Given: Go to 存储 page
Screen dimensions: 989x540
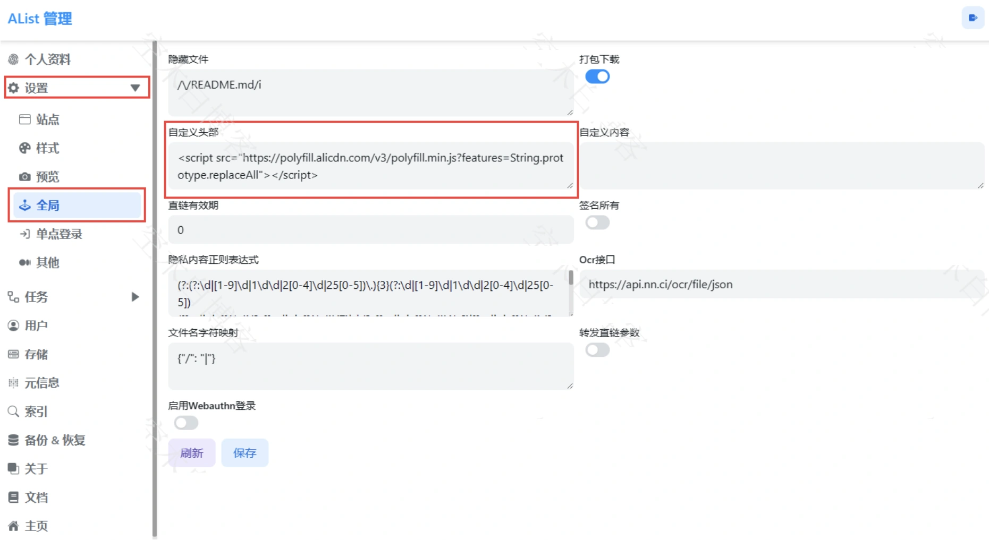Looking at the screenshot, I should tap(75, 354).
